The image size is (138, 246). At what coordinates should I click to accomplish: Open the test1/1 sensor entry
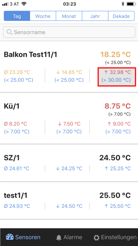pos(69,201)
